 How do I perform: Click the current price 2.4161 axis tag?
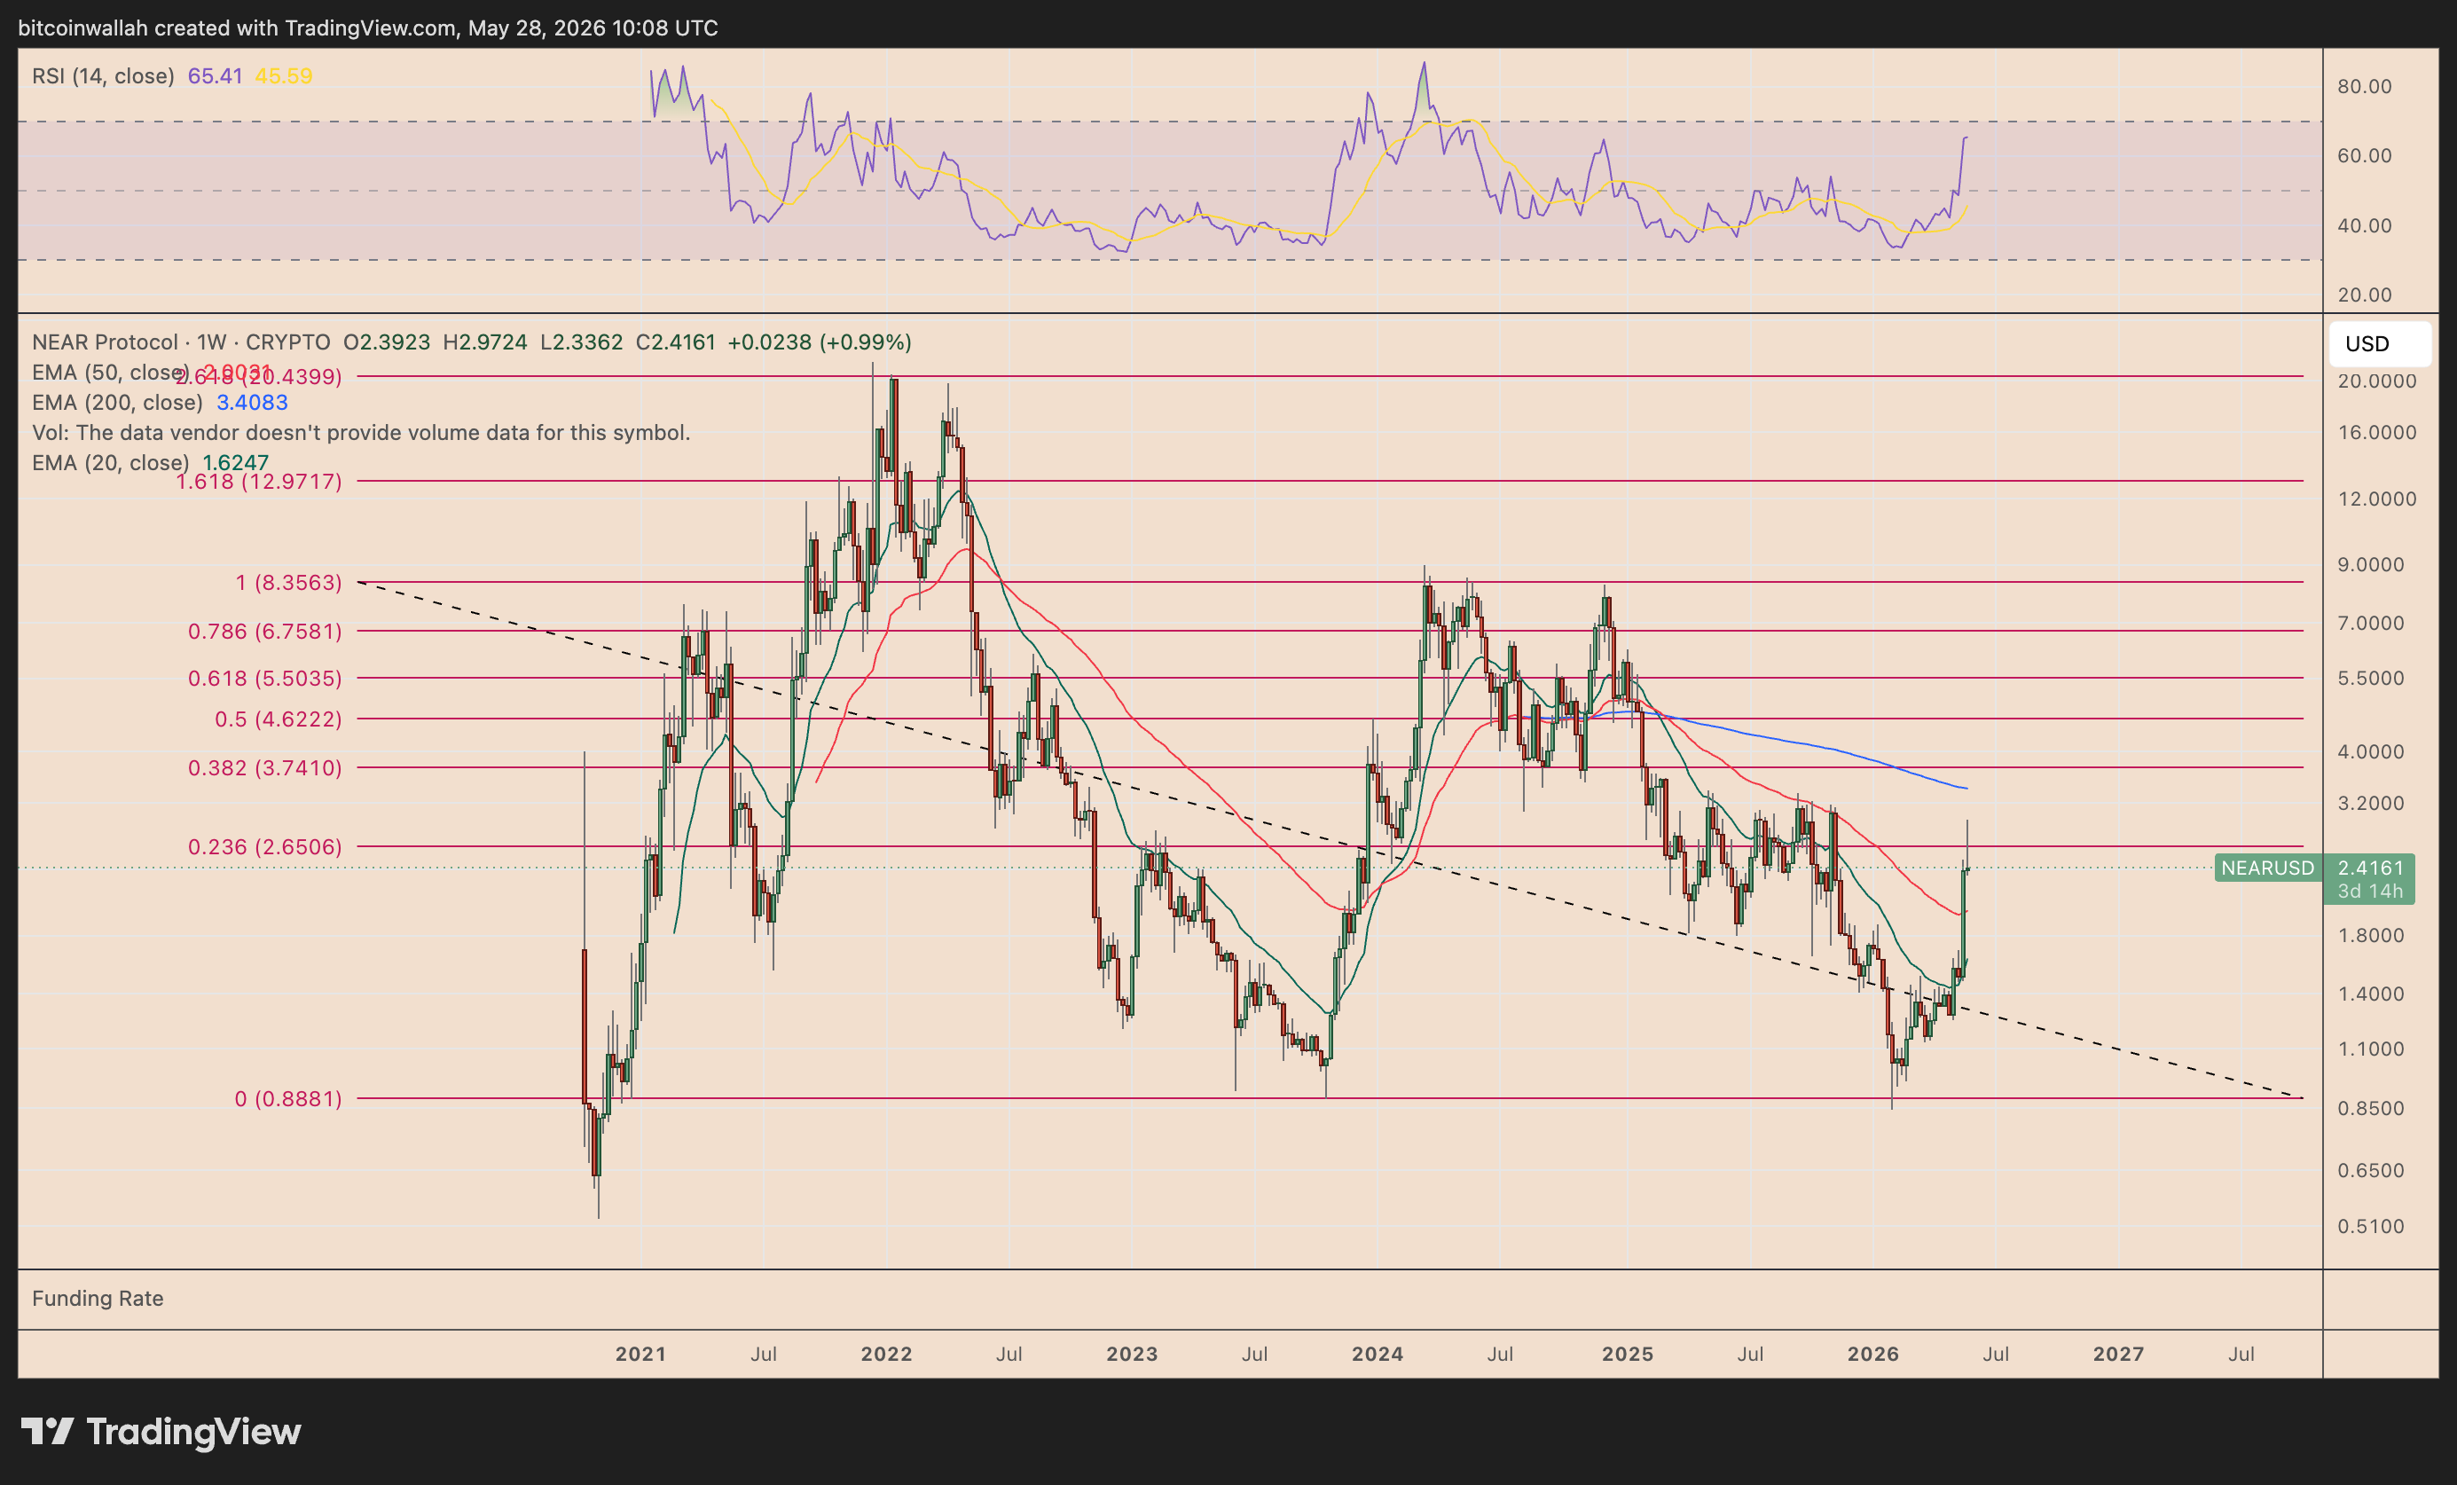point(2370,868)
